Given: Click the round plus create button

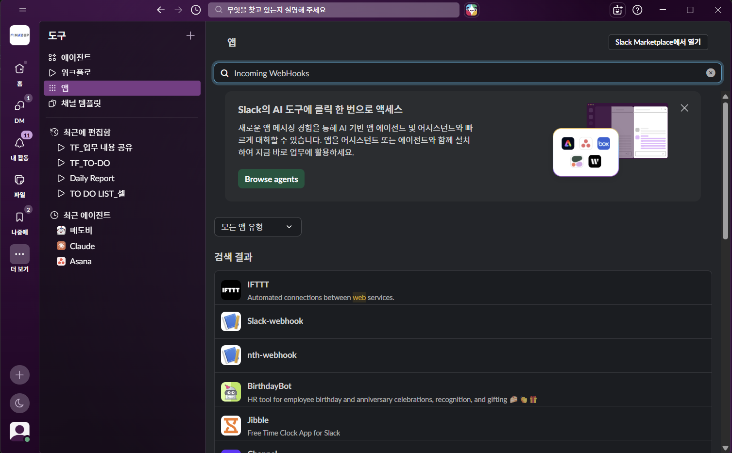Looking at the screenshot, I should [x=19, y=375].
